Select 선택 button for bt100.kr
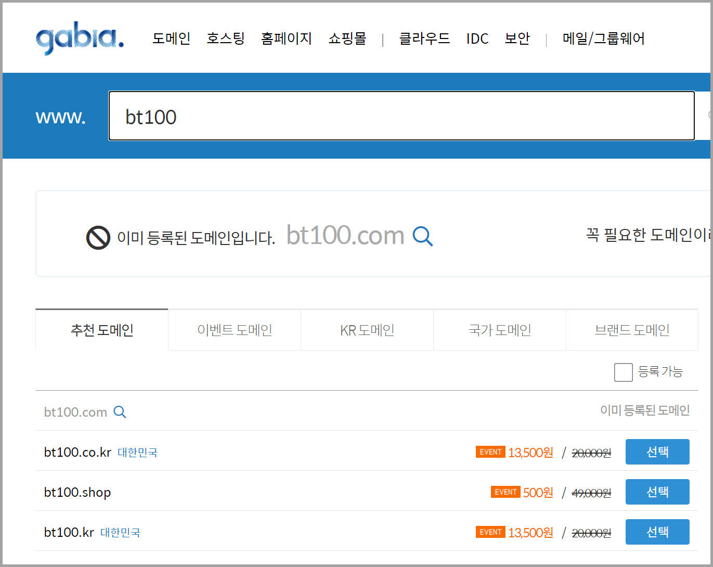Viewport: 713px width, 567px height. coord(657,532)
